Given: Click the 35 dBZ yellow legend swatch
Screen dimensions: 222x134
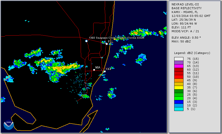Looking at the screenshot, I should 179,87.
